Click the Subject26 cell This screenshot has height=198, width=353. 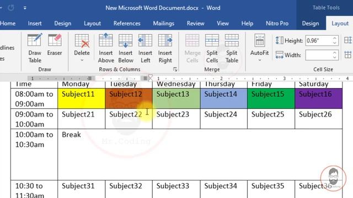point(319,119)
